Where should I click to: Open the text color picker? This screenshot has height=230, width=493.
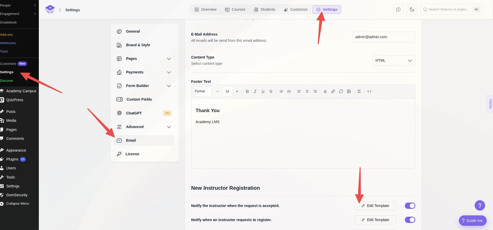(x=325, y=91)
